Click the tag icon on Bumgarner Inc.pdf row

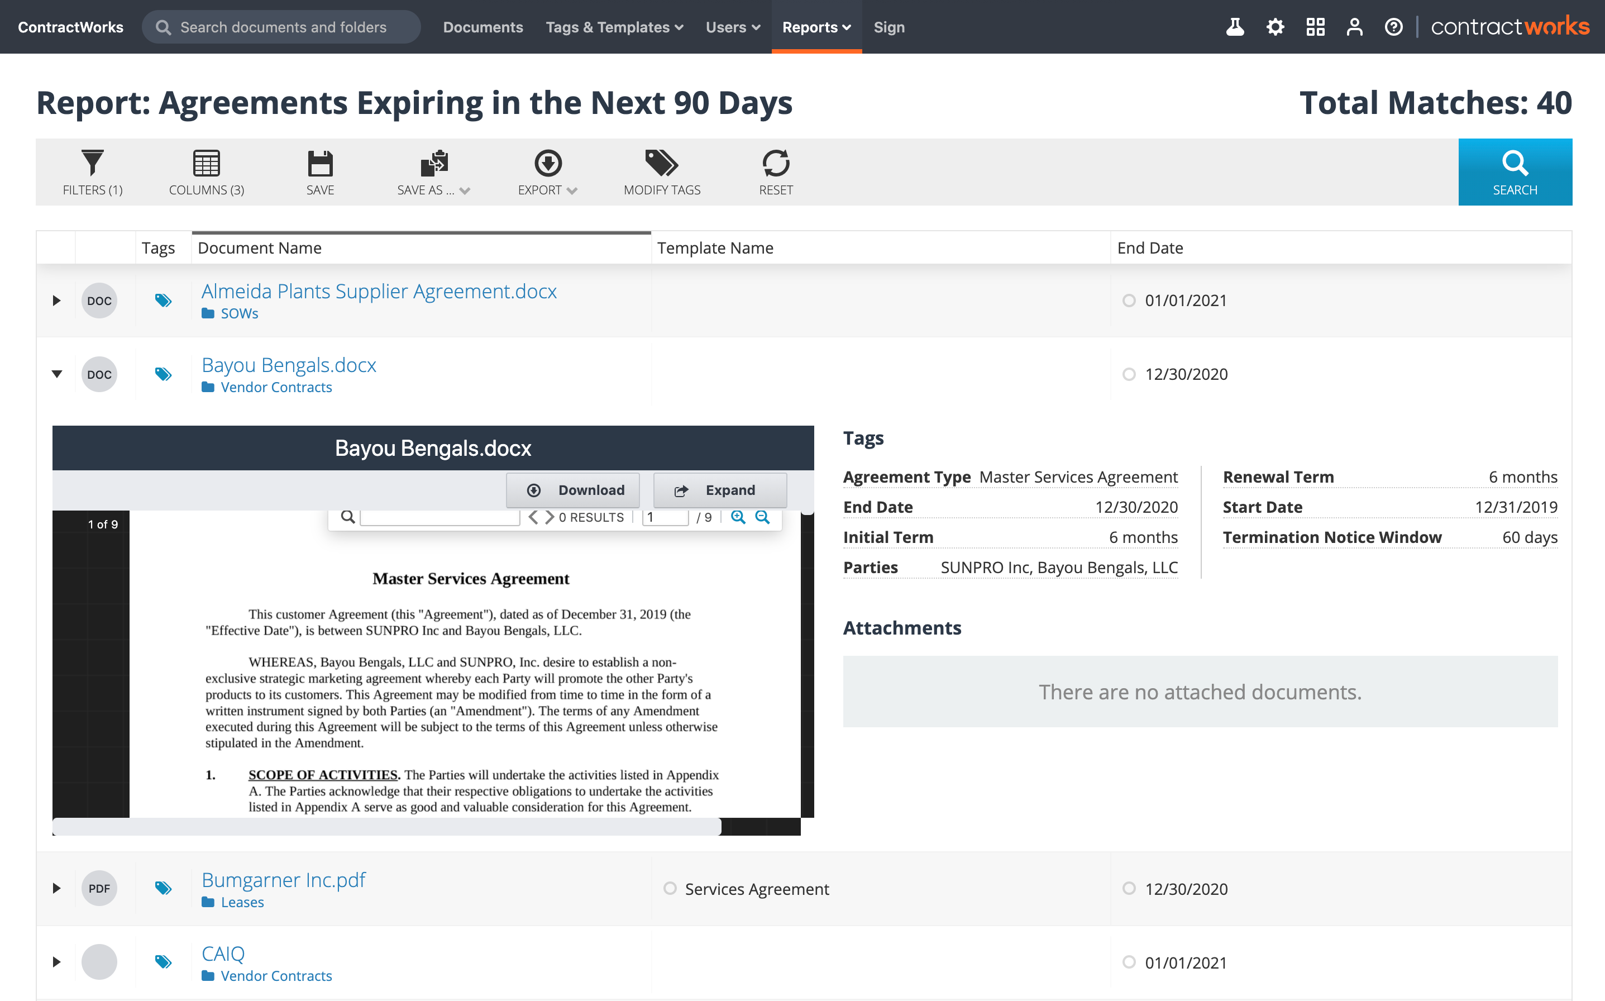(163, 888)
